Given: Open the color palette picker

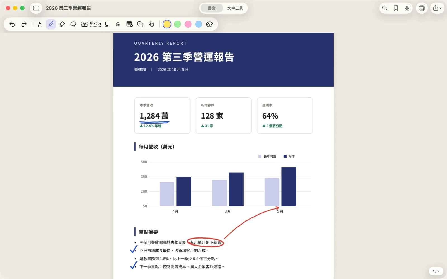Looking at the screenshot, I should point(210,24).
